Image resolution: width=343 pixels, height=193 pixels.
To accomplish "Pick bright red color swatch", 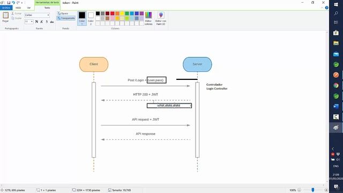I will coord(113,13).
